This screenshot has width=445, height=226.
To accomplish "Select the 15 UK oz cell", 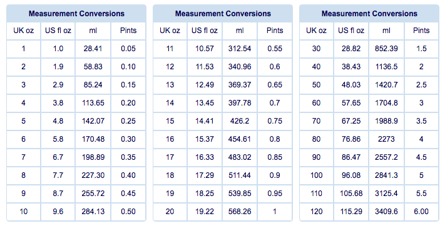I will [170, 121].
